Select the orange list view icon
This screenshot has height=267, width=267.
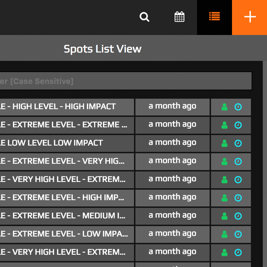point(215,16)
